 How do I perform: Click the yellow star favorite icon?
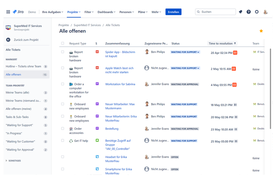click(x=261, y=31)
